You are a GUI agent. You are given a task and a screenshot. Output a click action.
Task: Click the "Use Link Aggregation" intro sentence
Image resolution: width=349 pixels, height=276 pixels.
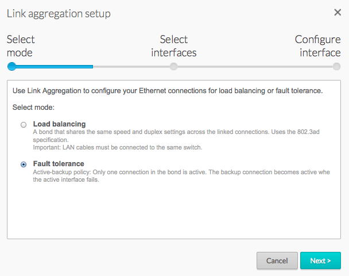168,91
